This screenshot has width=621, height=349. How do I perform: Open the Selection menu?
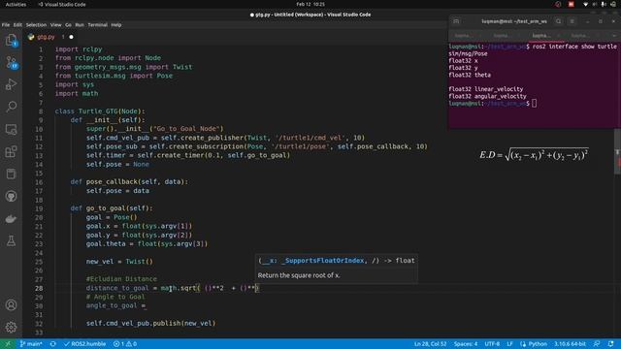tap(36, 25)
